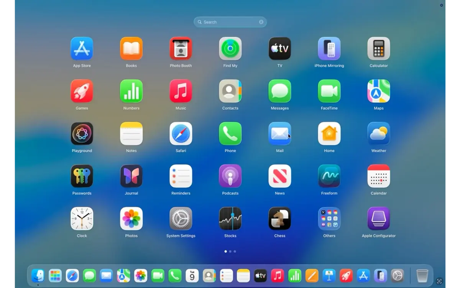Viewport: 460px width, 288px height.
Task: Launch the Apple TV icon in the Dock
Action: coord(260,276)
